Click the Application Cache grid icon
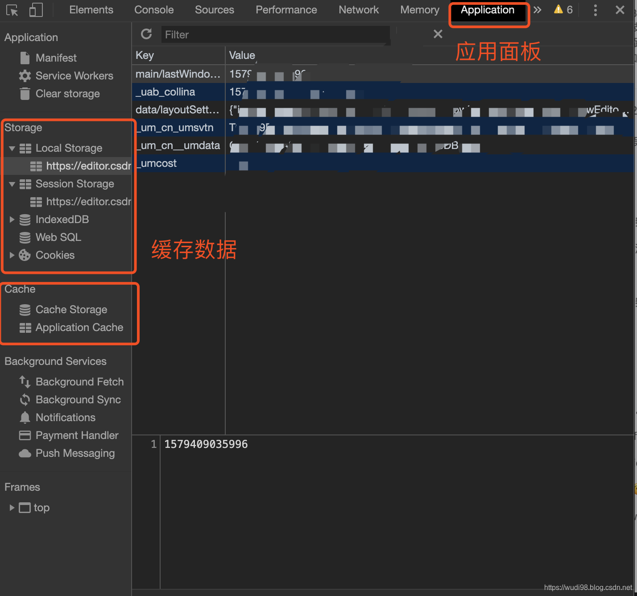The height and width of the screenshot is (596, 637). point(25,327)
